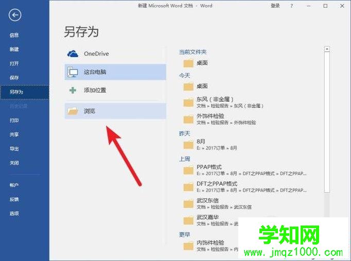The image size is (351, 261).
Task: Minimize the Word window
Action: (308, 6)
